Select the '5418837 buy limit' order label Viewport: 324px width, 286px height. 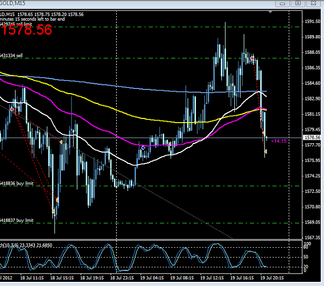click(x=17, y=220)
